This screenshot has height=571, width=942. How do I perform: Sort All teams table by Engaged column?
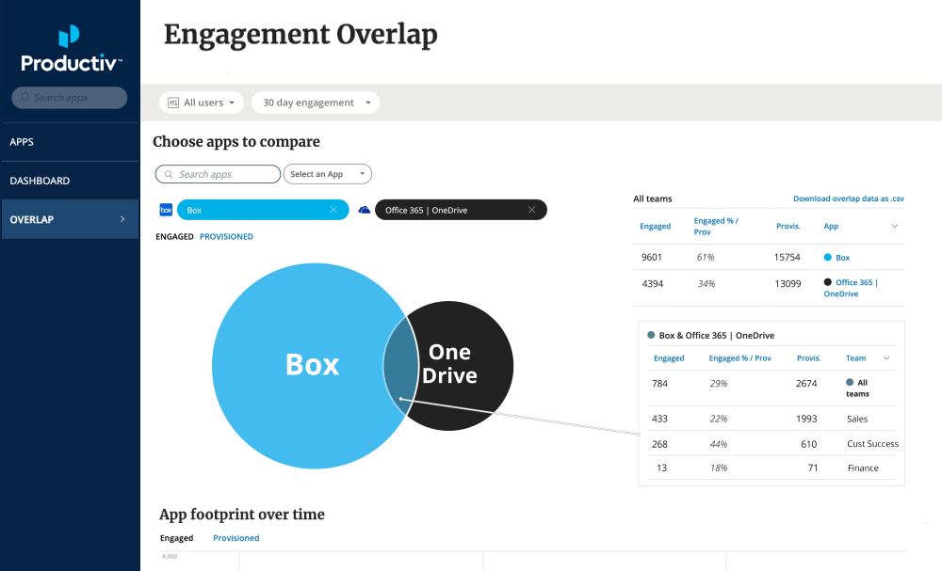655,226
